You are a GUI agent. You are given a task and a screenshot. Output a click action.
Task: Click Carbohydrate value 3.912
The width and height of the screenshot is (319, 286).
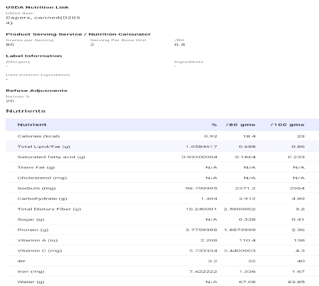coord(247,198)
